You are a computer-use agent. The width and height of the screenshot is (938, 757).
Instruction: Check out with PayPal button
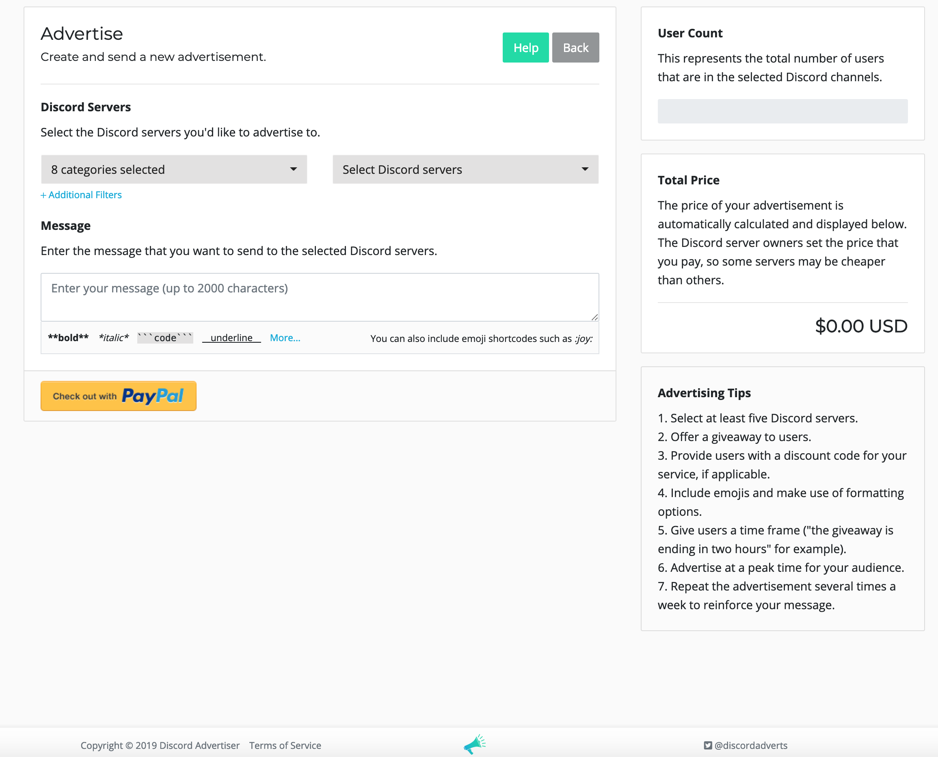(119, 396)
